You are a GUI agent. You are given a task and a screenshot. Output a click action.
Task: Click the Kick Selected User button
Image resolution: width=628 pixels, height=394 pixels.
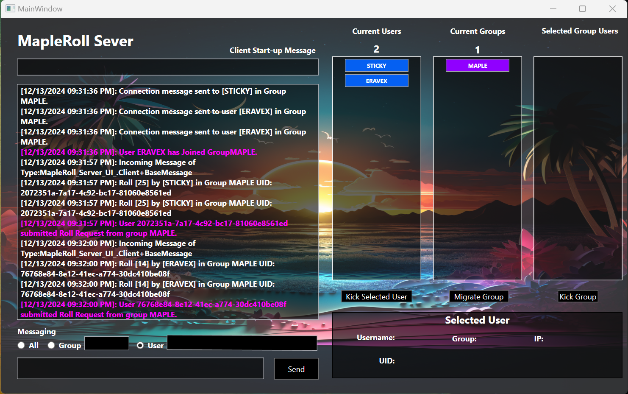coord(376,296)
